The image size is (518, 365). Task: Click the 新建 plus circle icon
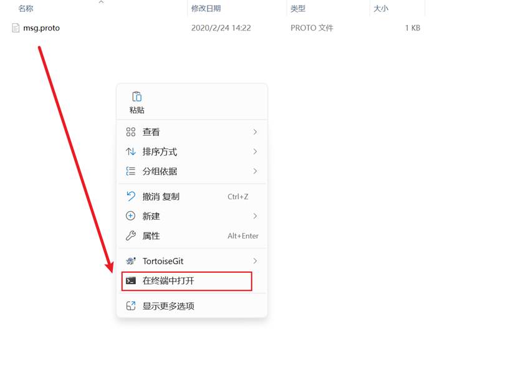[131, 216]
